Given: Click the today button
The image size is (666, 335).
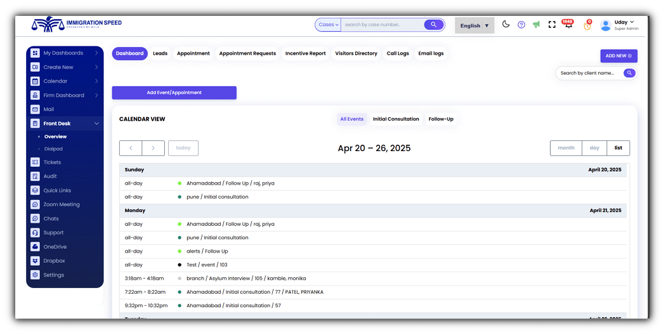Looking at the screenshot, I should pyautogui.click(x=183, y=148).
